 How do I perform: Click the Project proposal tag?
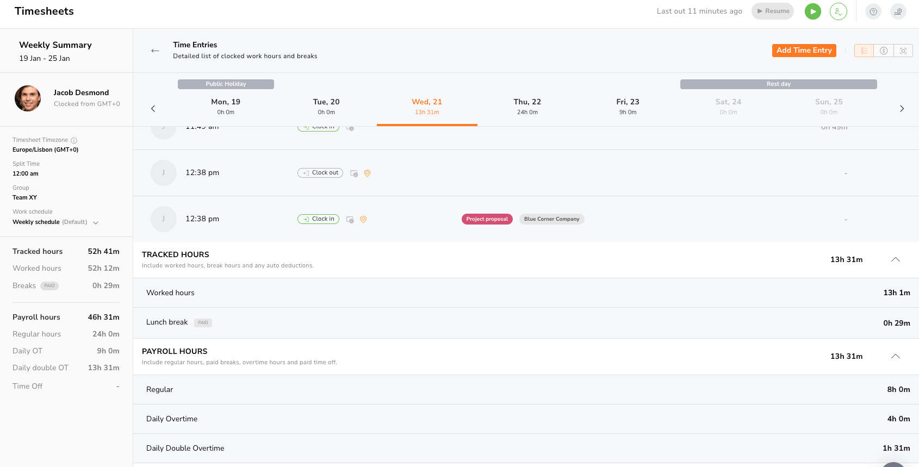click(487, 219)
